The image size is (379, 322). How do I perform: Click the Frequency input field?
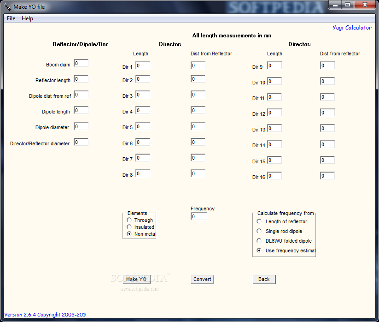click(199, 216)
